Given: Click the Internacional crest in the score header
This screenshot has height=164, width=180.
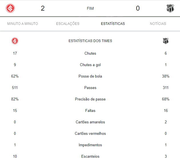Looking at the screenshot, I should pyautogui.click(x=10, y=8).
